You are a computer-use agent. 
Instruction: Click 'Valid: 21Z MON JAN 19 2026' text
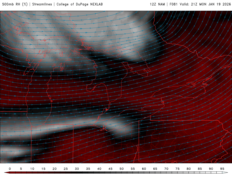click(205, 4)
